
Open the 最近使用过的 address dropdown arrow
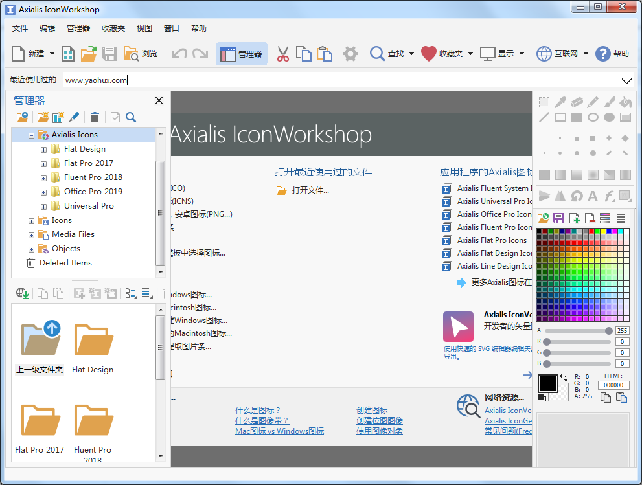click(x=626, y=81)
